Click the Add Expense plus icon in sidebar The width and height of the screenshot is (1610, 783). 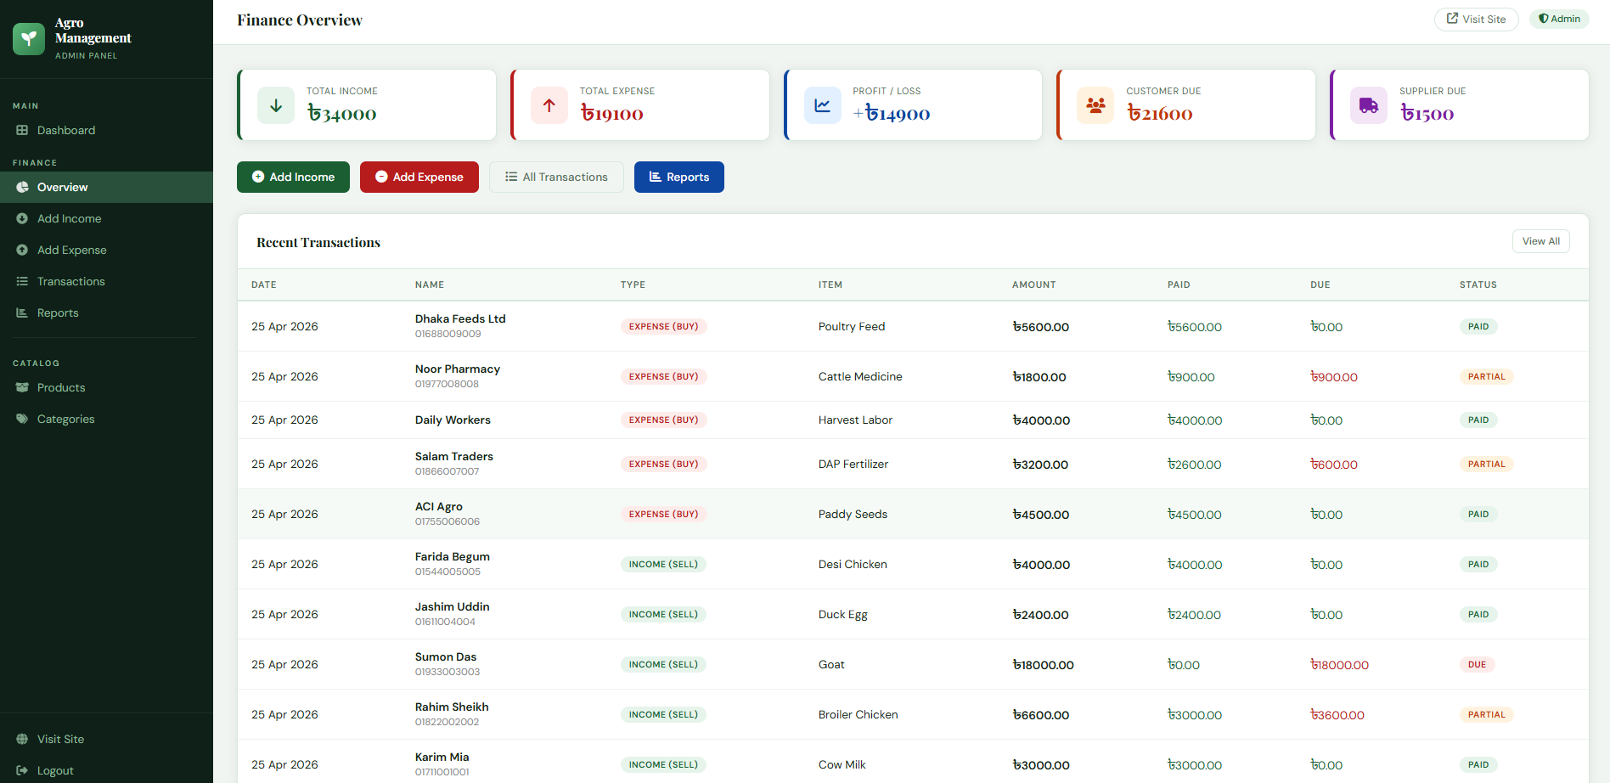point(22,250)
